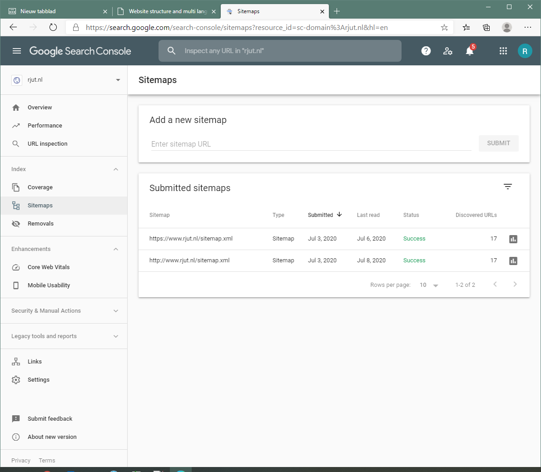Open browser settings and more menu

point(527,27)
